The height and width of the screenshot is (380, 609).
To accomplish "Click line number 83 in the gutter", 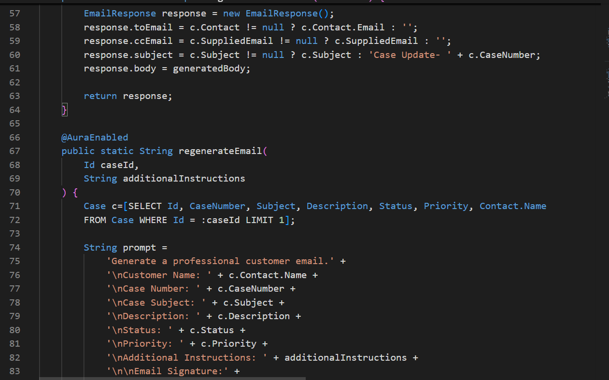I will coord(14,371).
